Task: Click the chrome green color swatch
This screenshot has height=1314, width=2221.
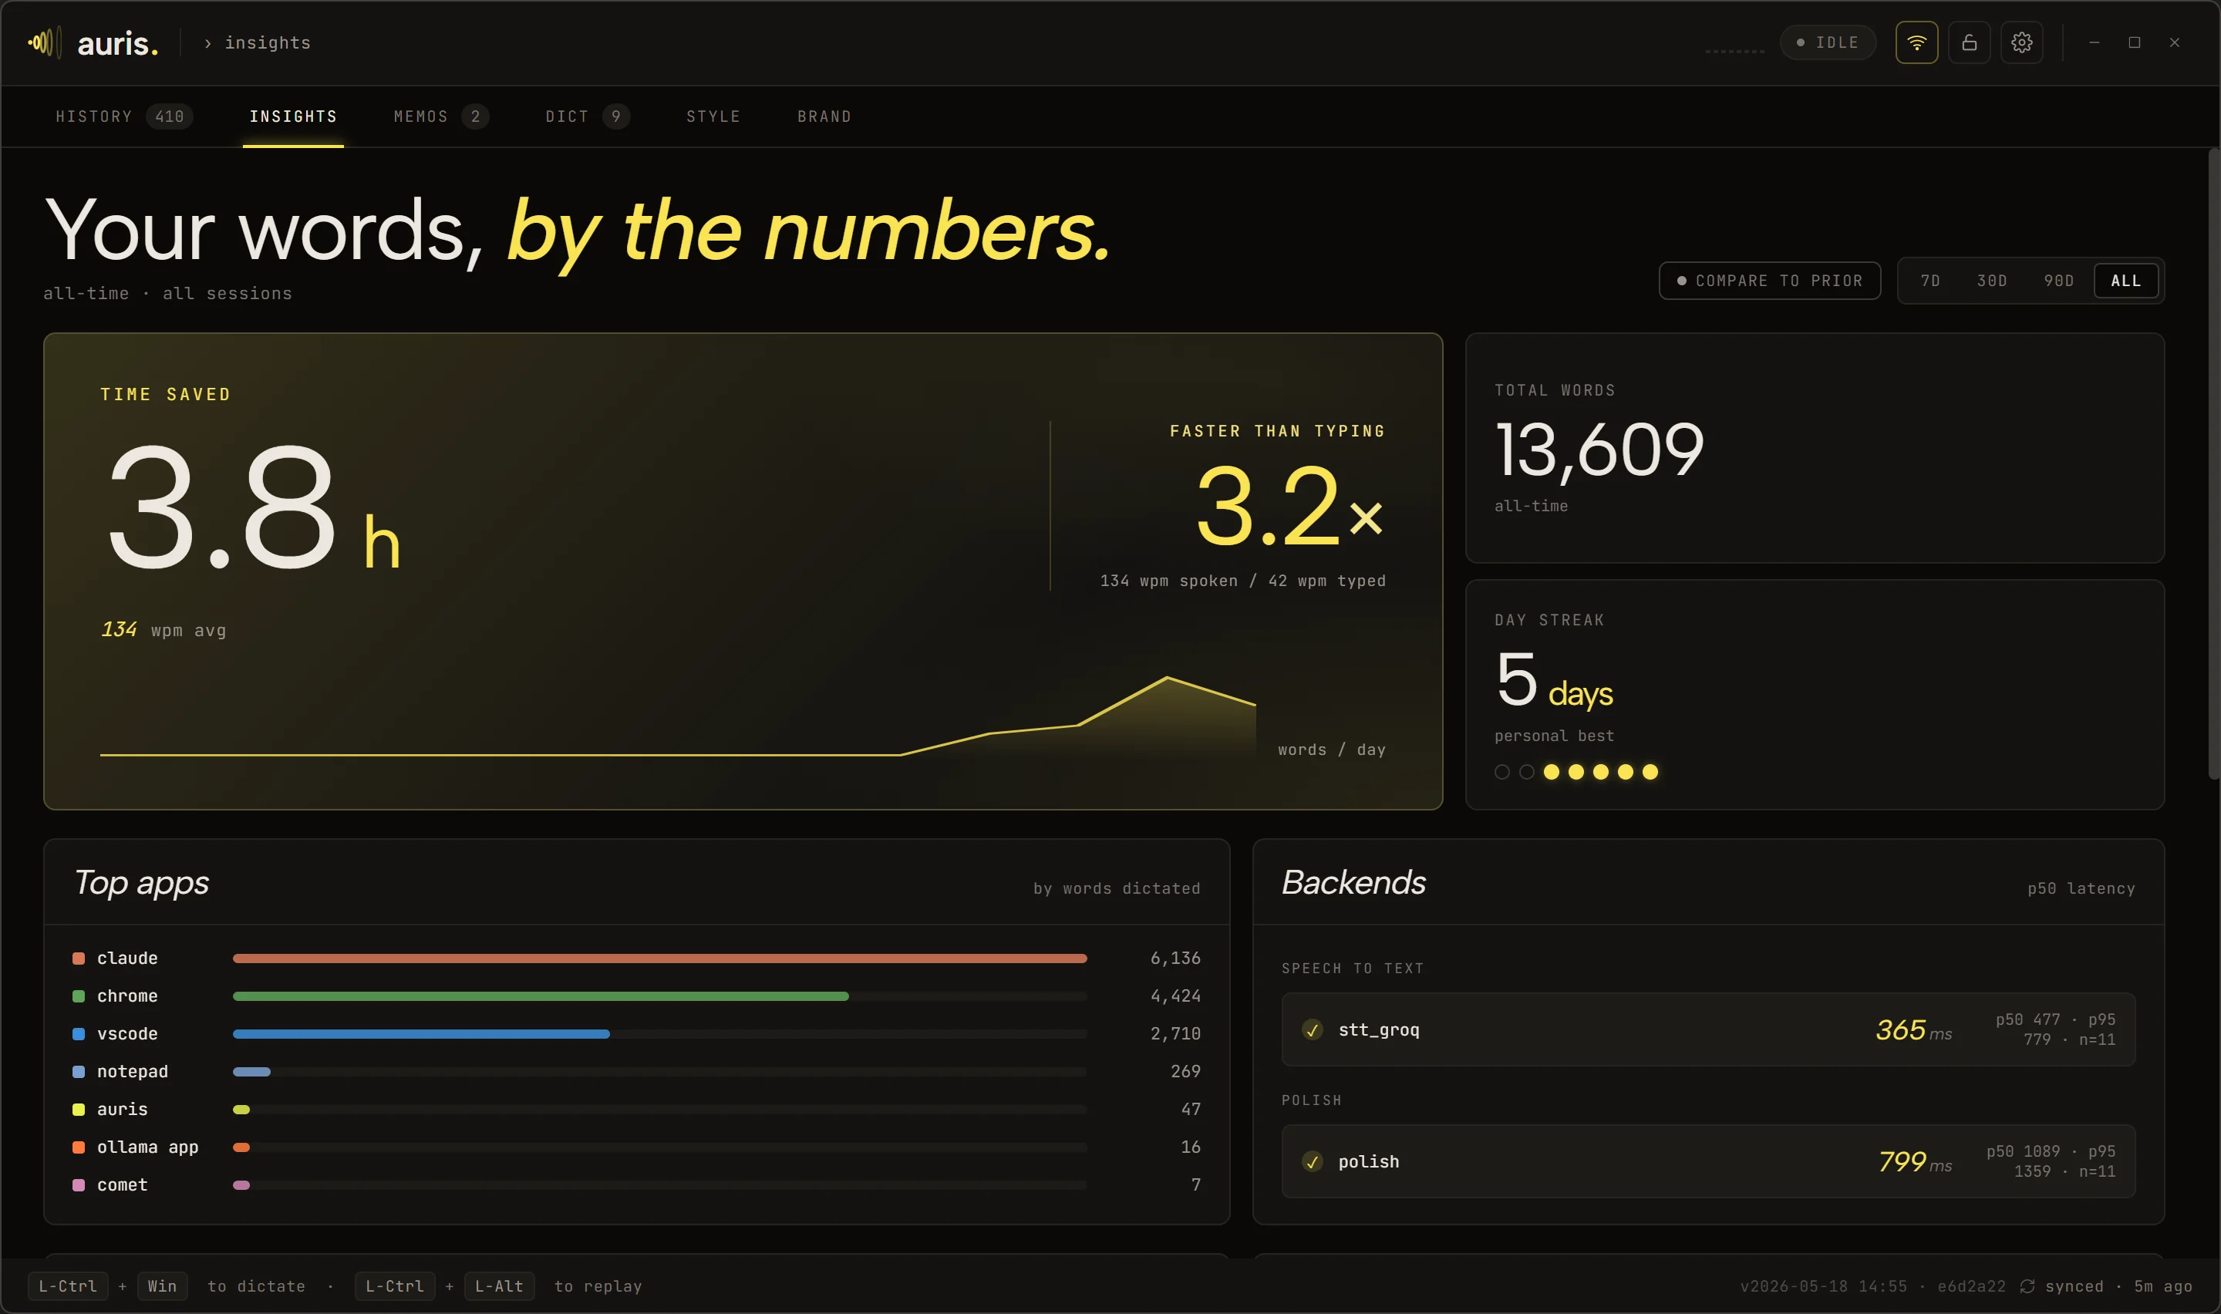Action: 79,996
